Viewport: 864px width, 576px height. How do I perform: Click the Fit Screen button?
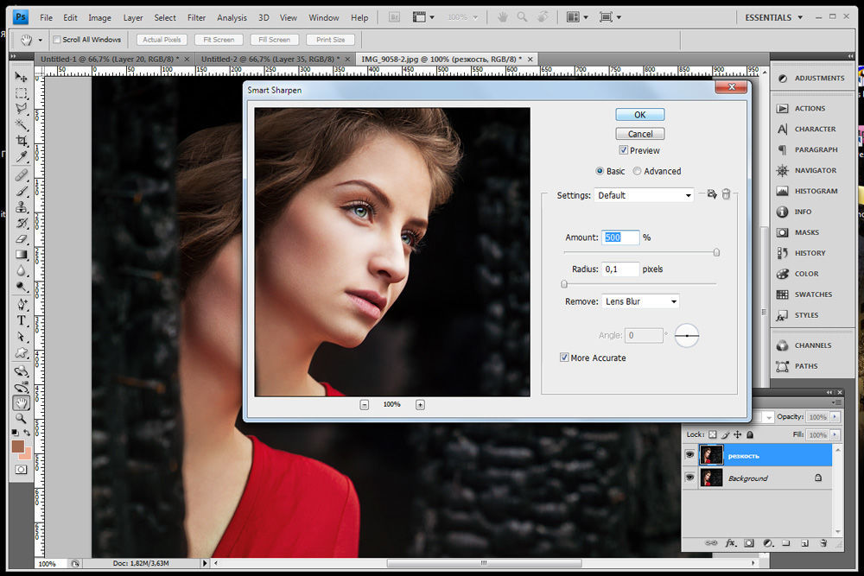[x=219, y=40]
